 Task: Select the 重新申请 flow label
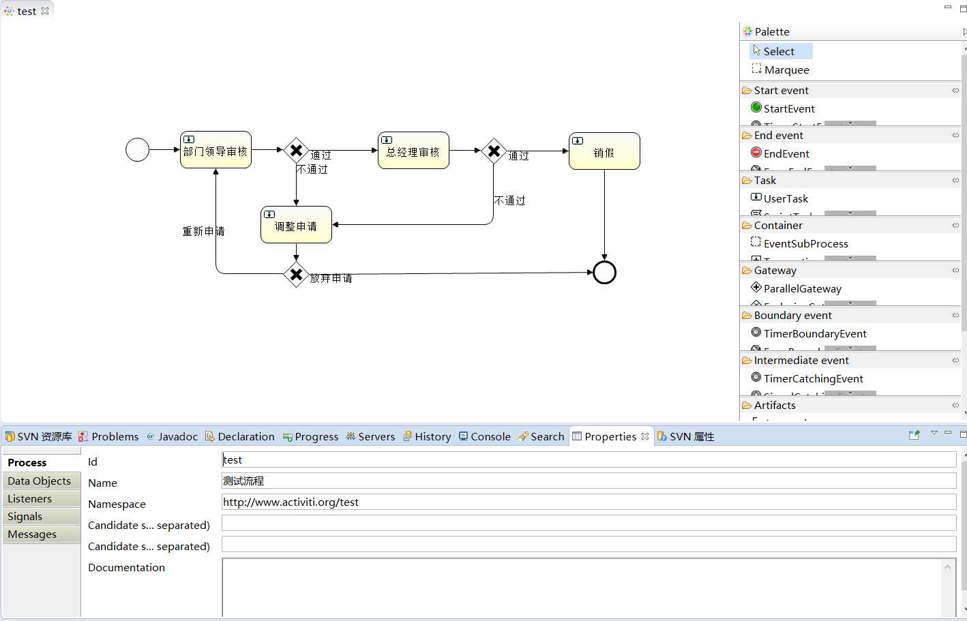(203, 231)
